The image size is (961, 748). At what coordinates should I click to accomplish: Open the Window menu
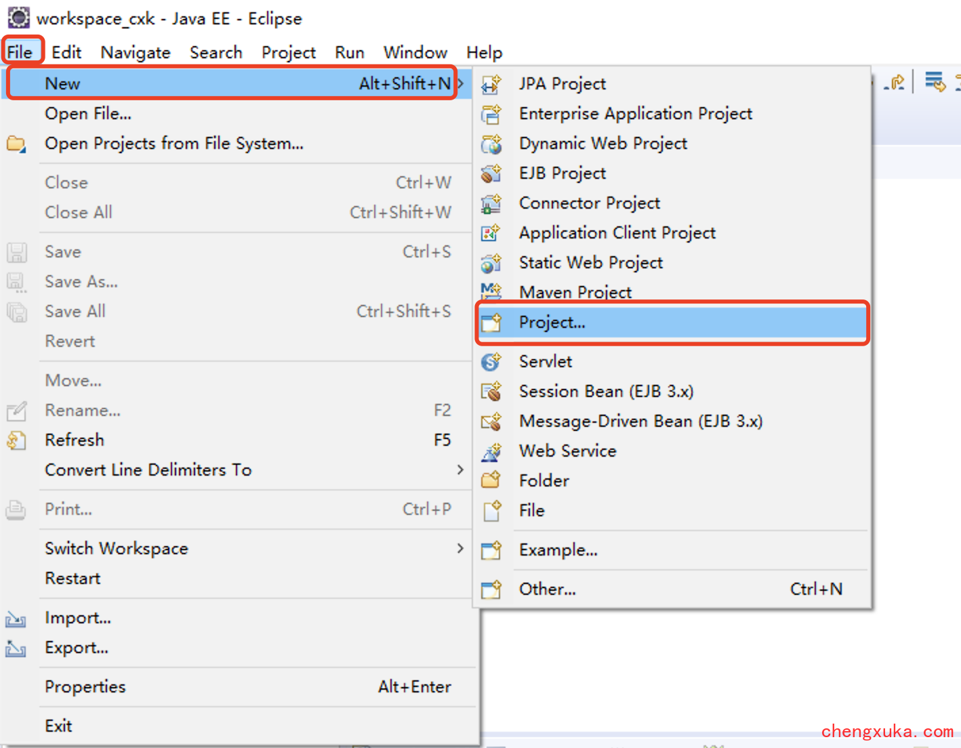point(415,52)
